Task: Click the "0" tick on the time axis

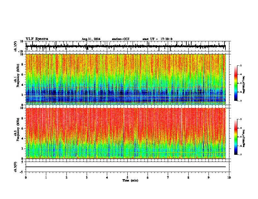Action: [26, 178]
